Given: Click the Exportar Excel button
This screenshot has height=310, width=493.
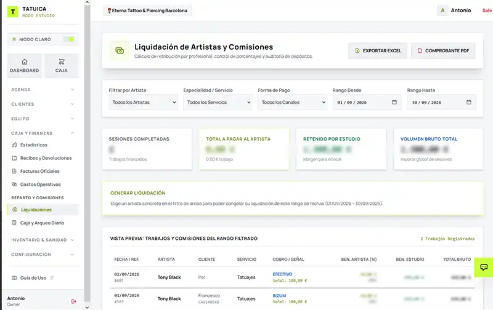Looking at the screenshot, I should [x=378, y=50].
